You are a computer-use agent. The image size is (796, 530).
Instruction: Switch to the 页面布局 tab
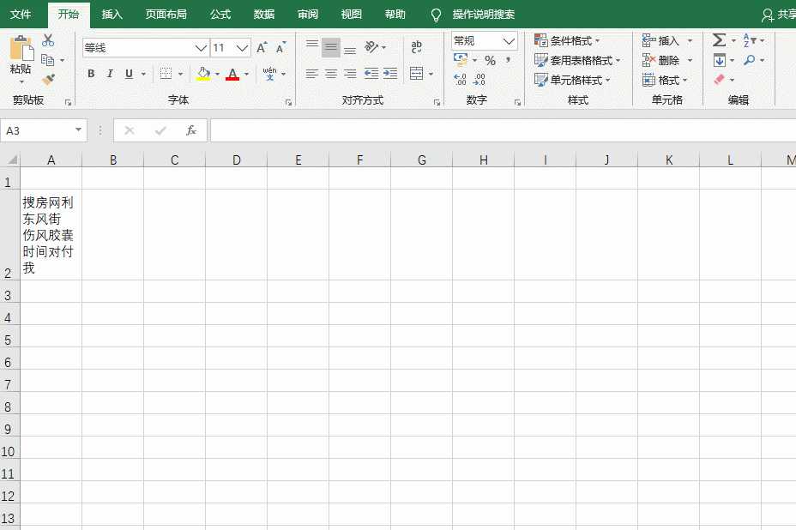pyautogui.click(x=166, y=15)
